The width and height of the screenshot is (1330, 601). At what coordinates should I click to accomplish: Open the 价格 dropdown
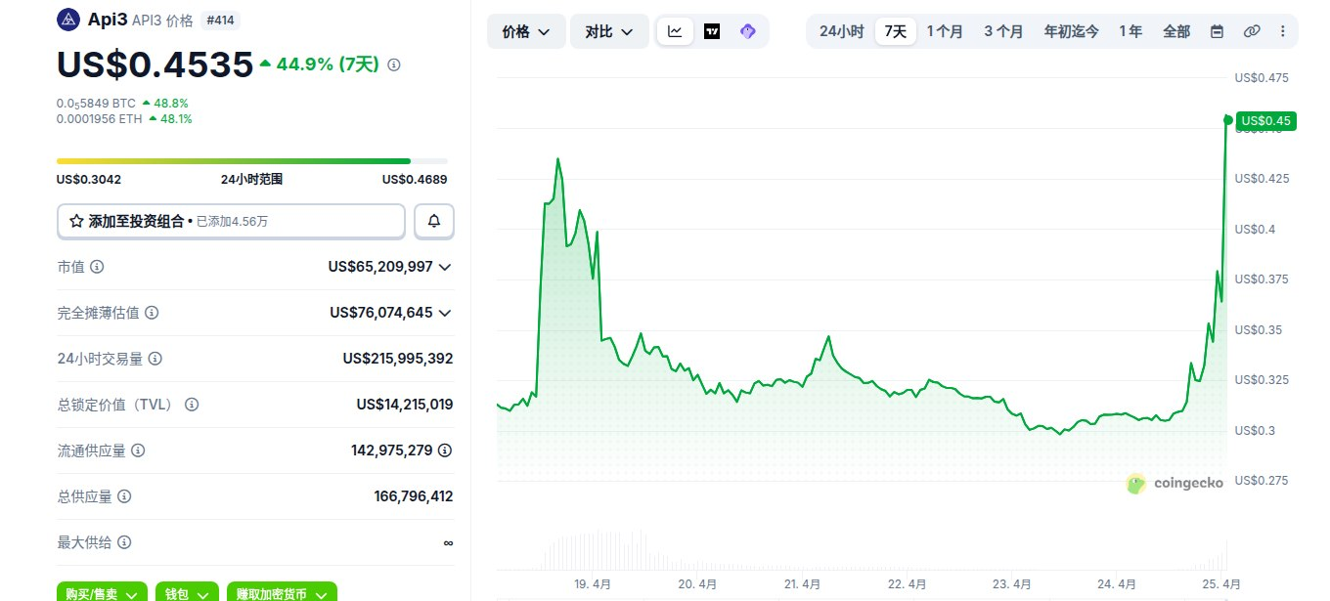[526, 31]
